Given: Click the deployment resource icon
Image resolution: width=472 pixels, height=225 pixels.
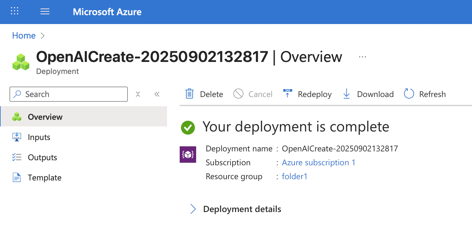Looking at the screenshot, I should [188, 155].
